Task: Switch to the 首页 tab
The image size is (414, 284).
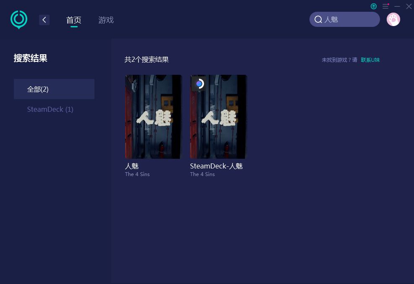Action: [73, 20]
